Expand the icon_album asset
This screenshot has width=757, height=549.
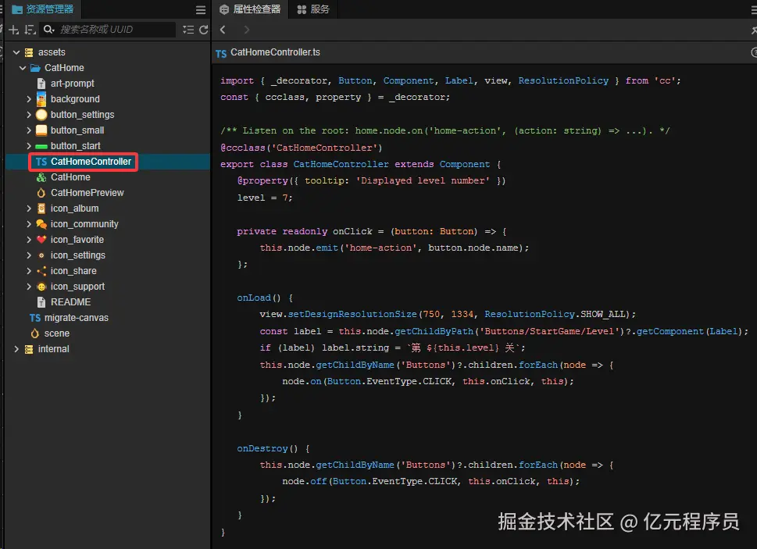[x=29, y=209]
